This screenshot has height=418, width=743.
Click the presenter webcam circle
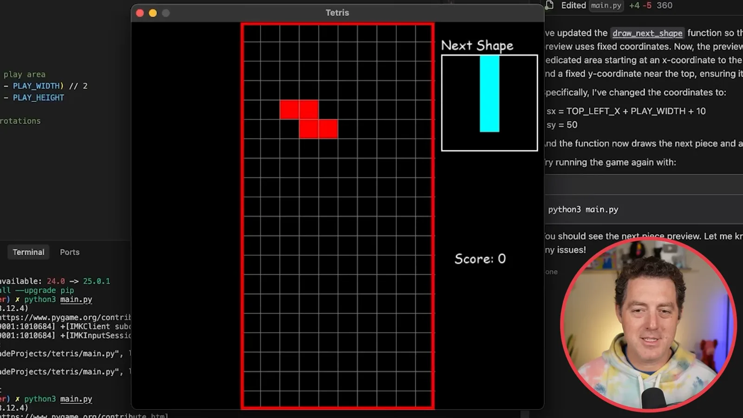click(x=649, y=324)
